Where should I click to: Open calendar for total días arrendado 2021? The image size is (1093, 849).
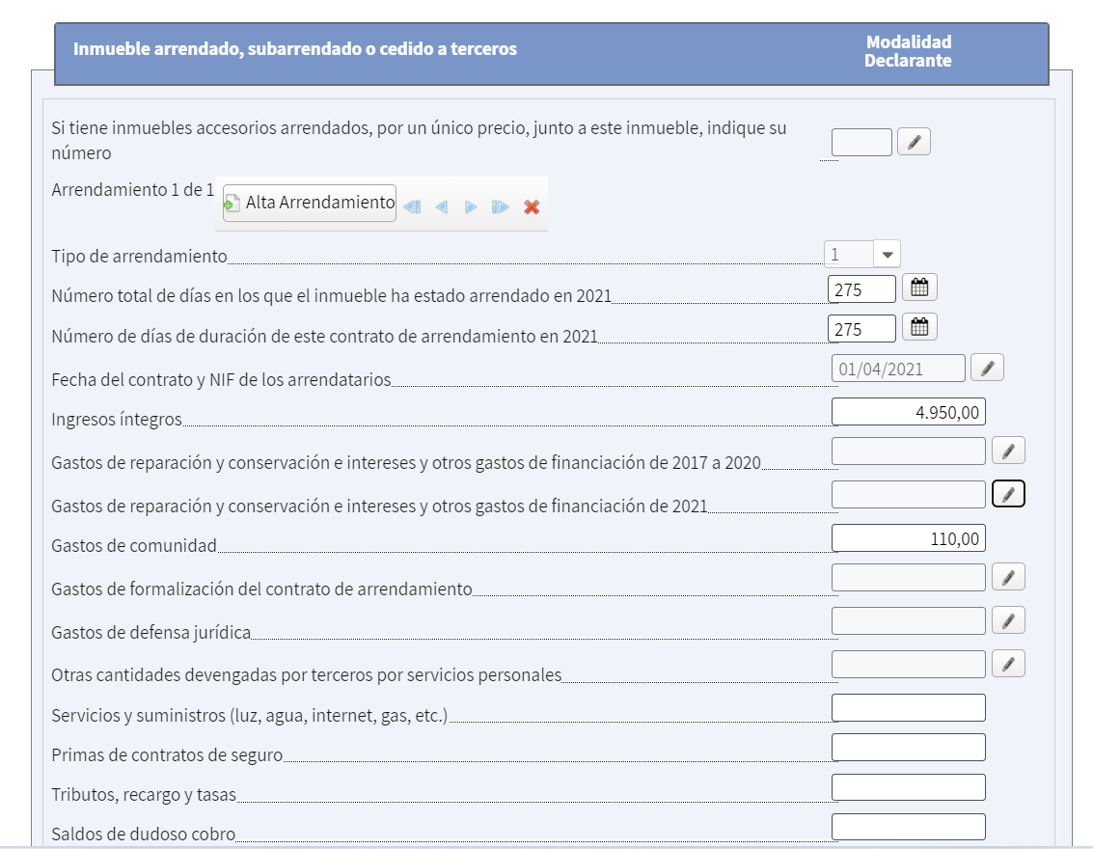click(919, 288)
